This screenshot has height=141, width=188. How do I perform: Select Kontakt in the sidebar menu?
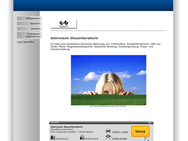(29, 29)
